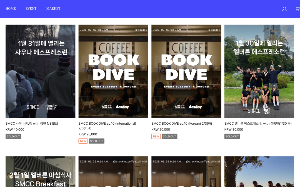Open 'SMCC BOOK DIVE ep.10 (Korean)' link
Viewport: 300px width, 187px height.
(181, 124)
